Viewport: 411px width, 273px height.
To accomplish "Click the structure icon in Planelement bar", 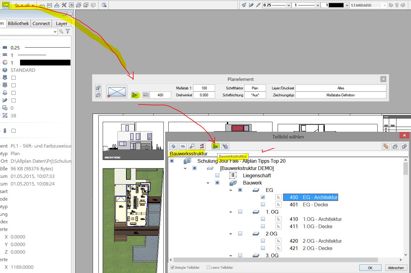I will [135, 95].
